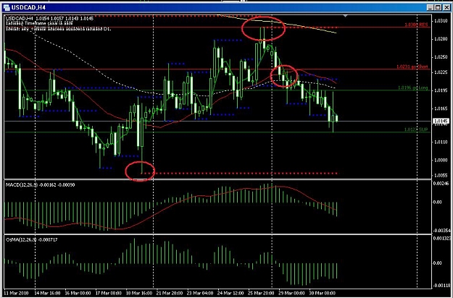
Task: Click the '24 Mar 12:00' time axis label
Action: tap(230, 293)
